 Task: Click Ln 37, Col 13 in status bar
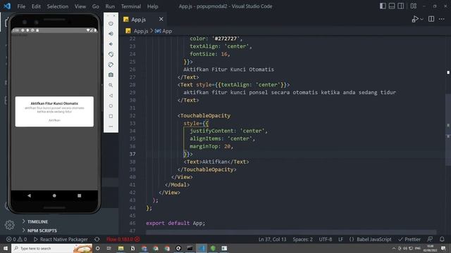click(x=272, y=239)
